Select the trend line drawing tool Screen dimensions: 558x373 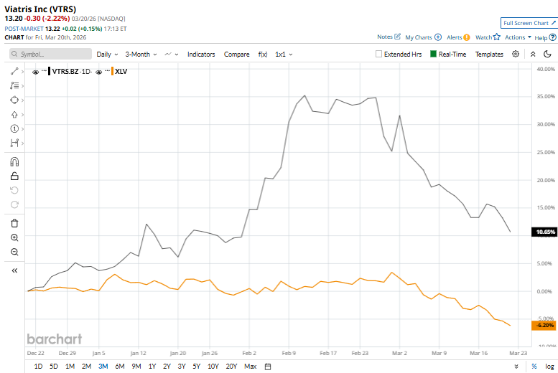[14, 72]
